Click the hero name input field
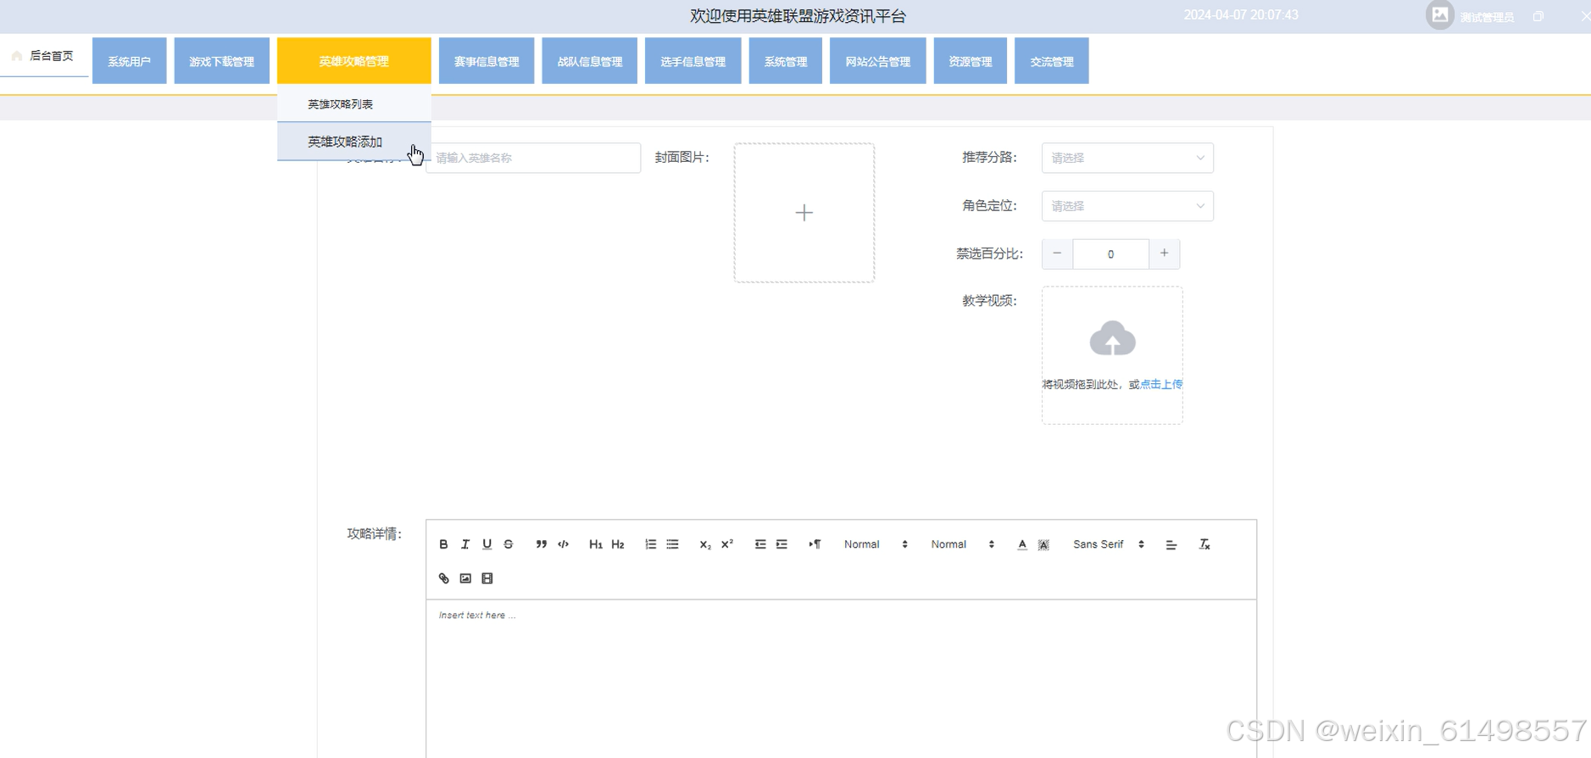 pyautogui.click(x=533, y=158)
